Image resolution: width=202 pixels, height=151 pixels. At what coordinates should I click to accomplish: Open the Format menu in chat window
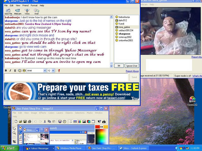(34, 6)
